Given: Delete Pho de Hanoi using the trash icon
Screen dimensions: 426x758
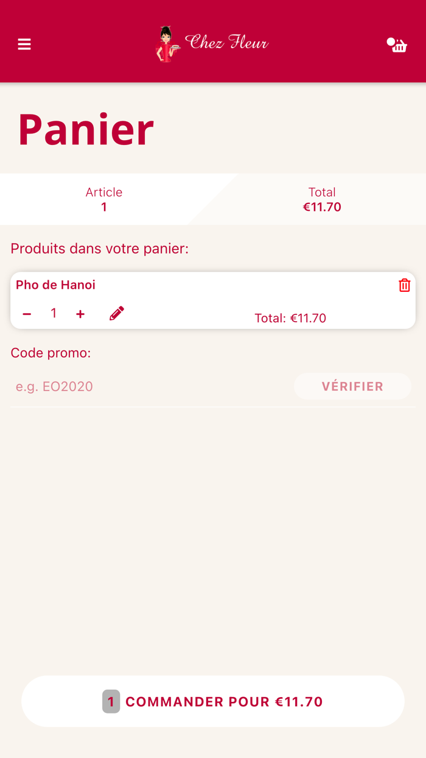Looking at the screenshot, I should 404,285.
